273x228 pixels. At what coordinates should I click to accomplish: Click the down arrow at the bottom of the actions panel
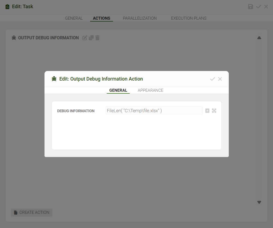pyautogui.click(x=259, y=202)
